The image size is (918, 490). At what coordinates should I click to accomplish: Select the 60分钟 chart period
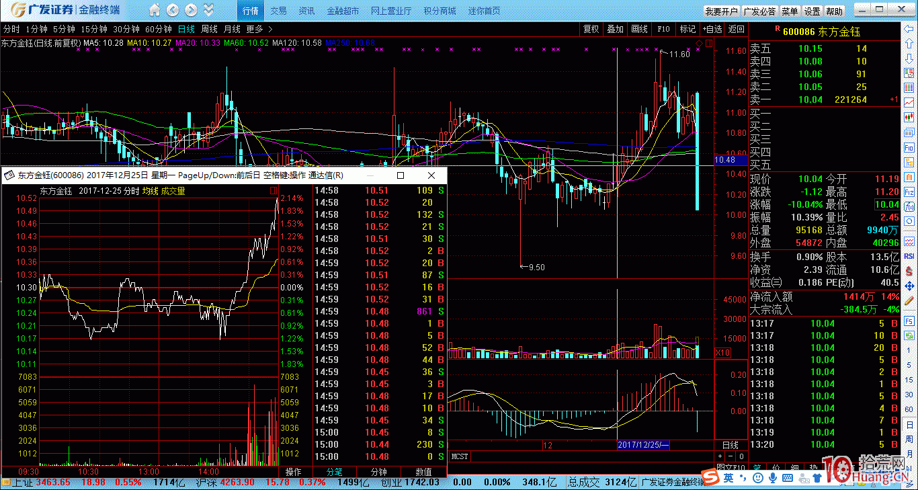[x=159, y=29]
